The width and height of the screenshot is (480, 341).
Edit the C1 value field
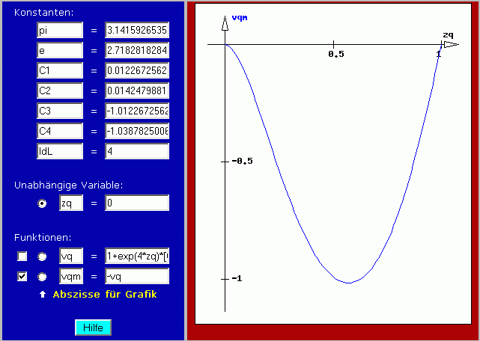point(137,70)
